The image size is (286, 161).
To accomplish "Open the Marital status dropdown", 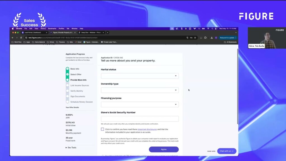I will point(140,76).
